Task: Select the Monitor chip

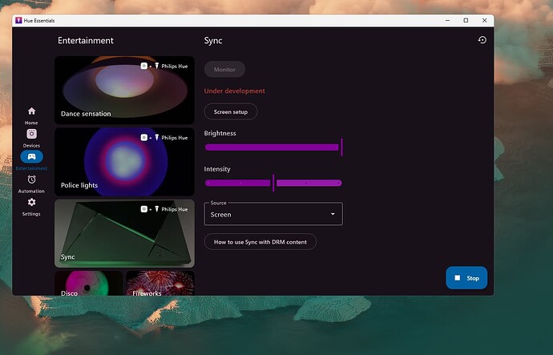Action: 224,70
